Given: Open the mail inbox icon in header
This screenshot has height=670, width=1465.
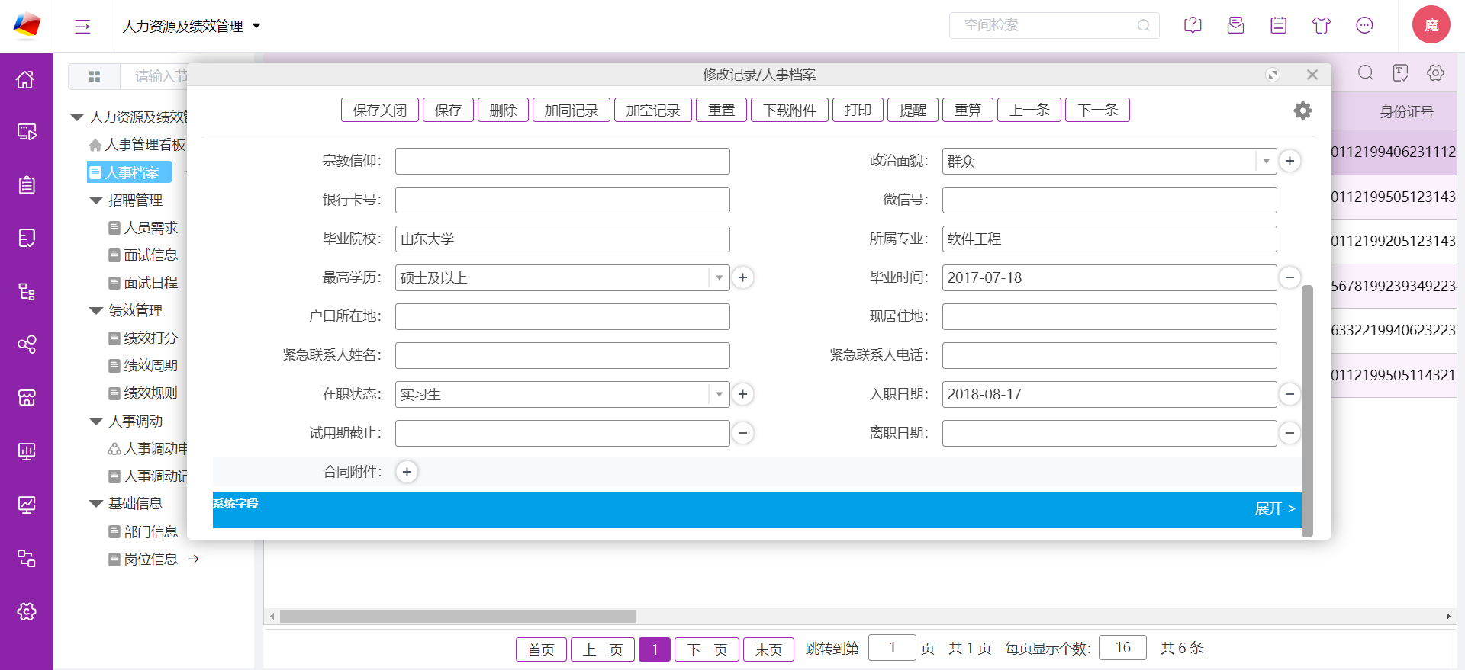Looking at the screenshot, I should pos(1235,25).
